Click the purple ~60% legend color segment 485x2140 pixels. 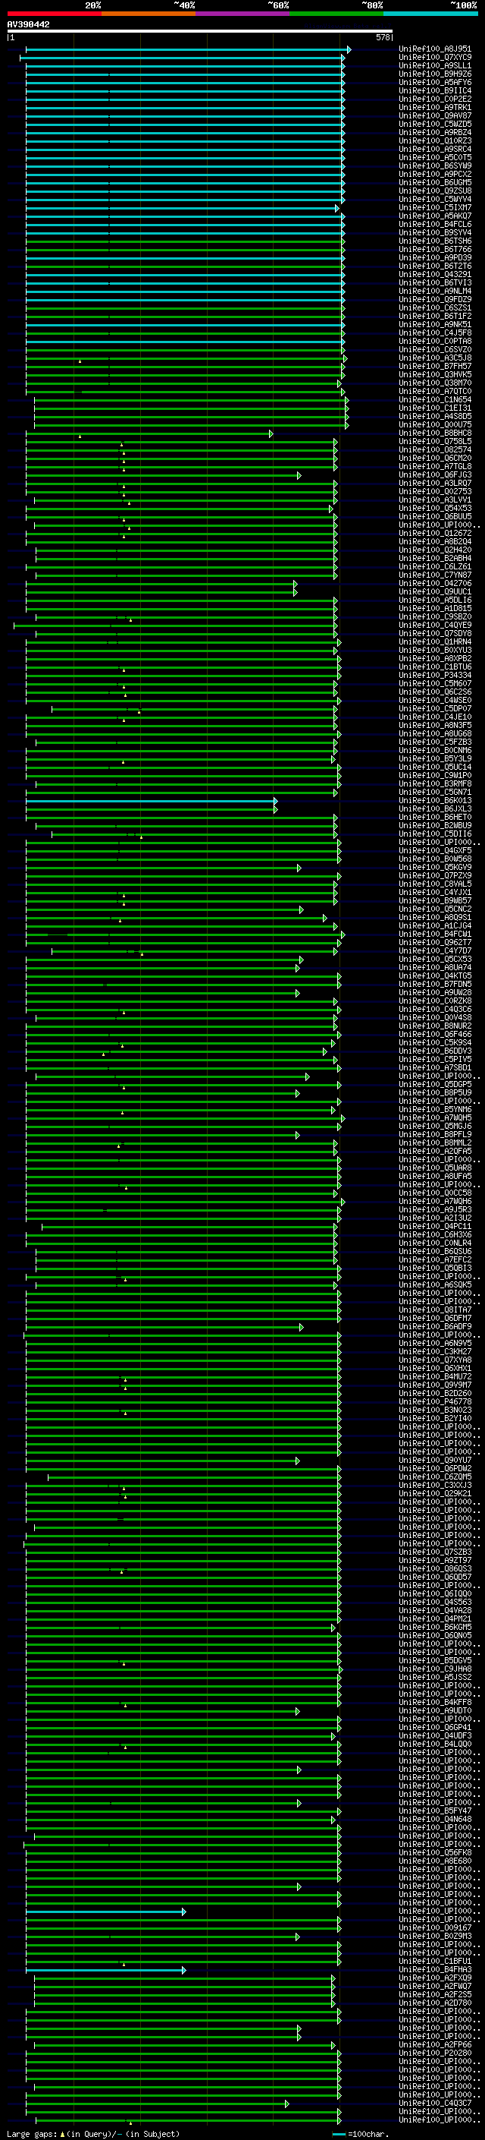click(243, 14)
